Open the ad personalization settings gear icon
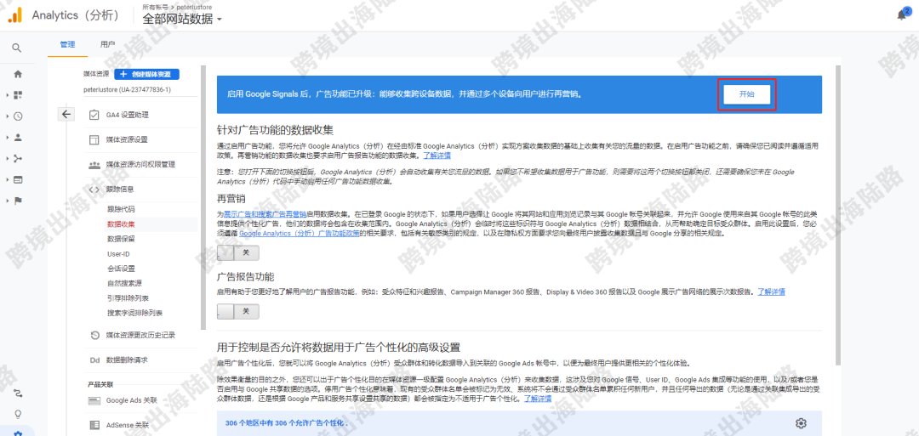This screenshot has width=919, height=436. pos(802,423)
